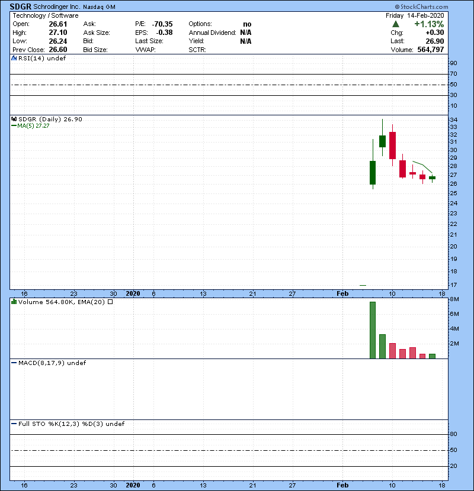
Task: Click the MA(5) 27.27 legend entry
Action: click(x=33, y=125)
